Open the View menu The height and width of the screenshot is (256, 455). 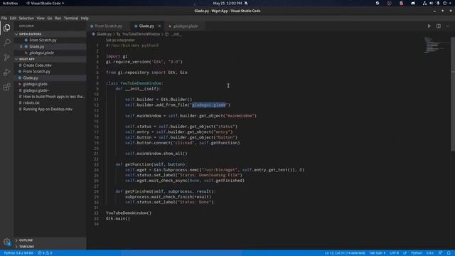[x=41, y=18]
